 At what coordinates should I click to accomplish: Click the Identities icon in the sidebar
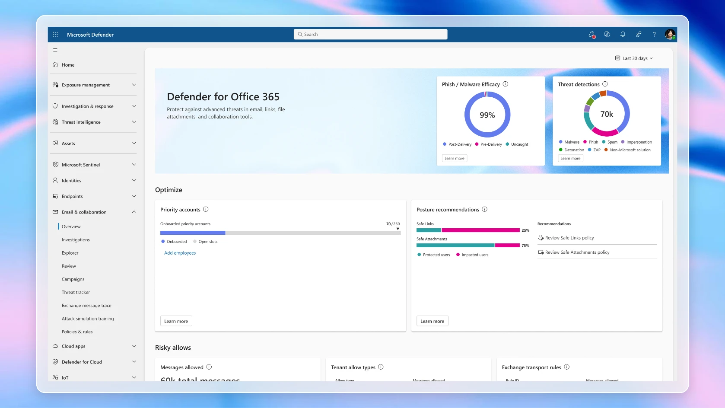point(55,180)
